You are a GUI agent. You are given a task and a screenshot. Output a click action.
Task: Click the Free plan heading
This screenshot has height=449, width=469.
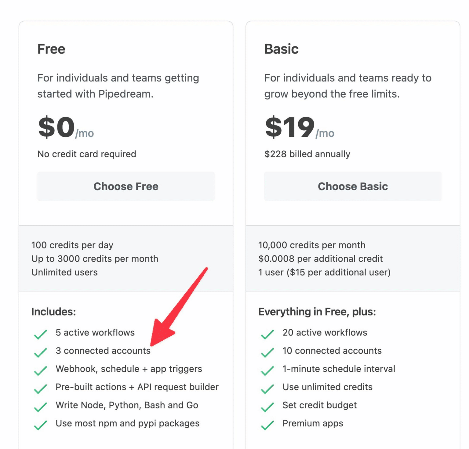[51, 49]
